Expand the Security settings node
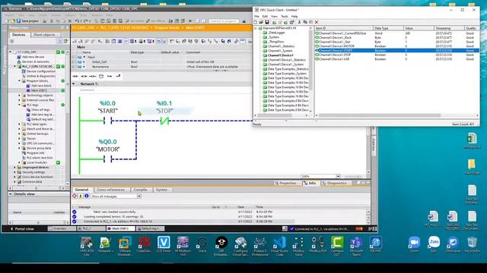 pyautogui.click(x=14, y=172)
